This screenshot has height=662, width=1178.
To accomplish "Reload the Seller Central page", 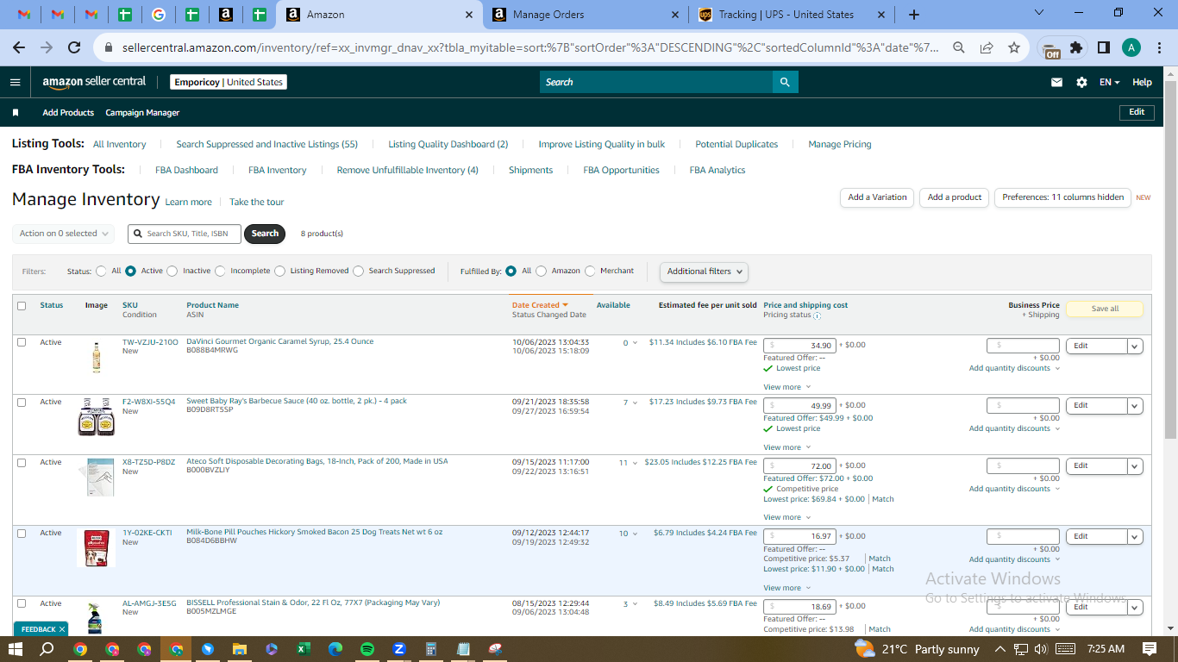I will coord(74,48).
